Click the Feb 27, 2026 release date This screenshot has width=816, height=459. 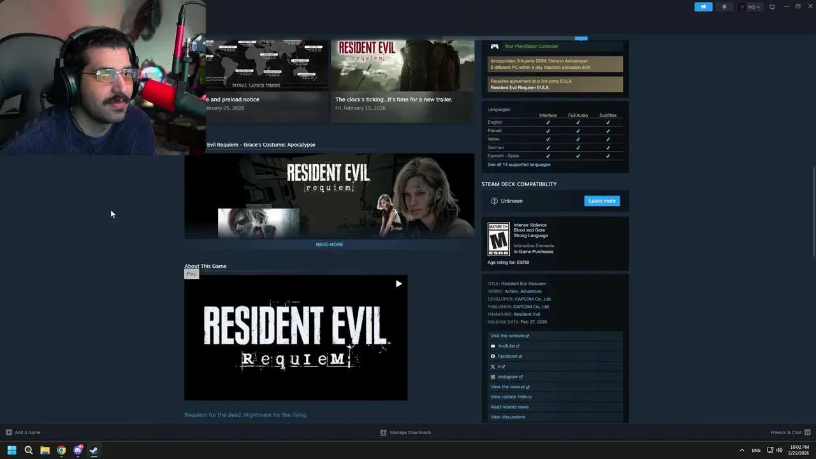point(534,322)
